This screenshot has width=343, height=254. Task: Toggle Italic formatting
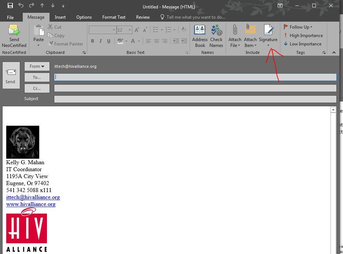101,41
